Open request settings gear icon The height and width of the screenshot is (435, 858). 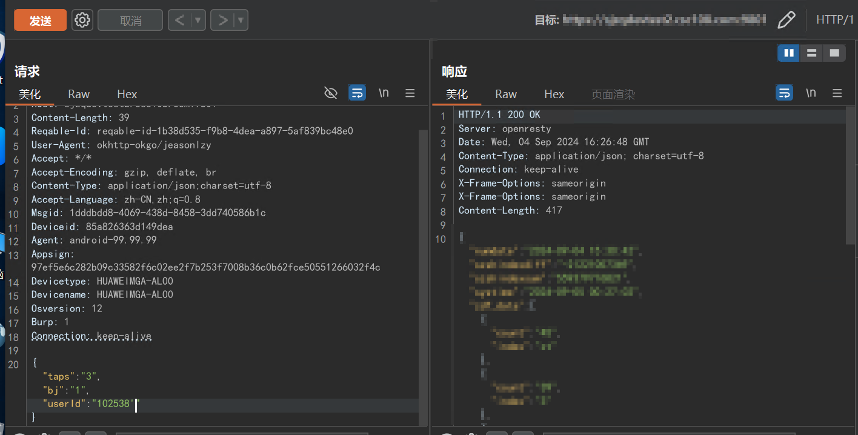point(82,21)
